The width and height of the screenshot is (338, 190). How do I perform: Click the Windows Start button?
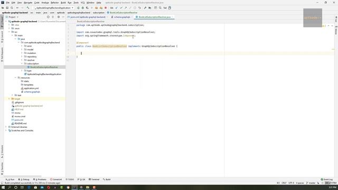3,187
